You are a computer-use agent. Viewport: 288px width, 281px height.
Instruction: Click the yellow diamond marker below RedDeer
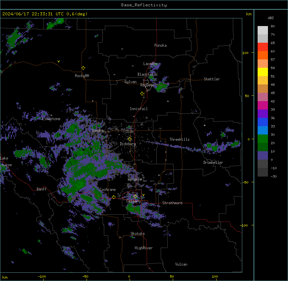click(x=142, y=94)
